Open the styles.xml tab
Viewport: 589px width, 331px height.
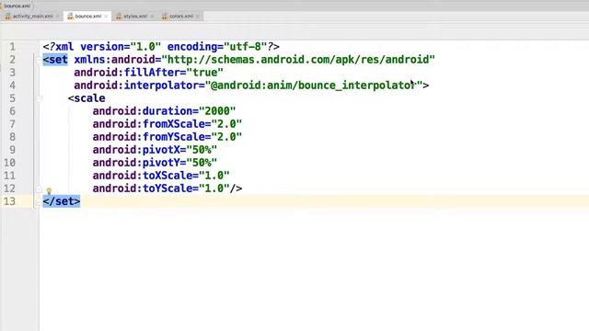point(135,17)
